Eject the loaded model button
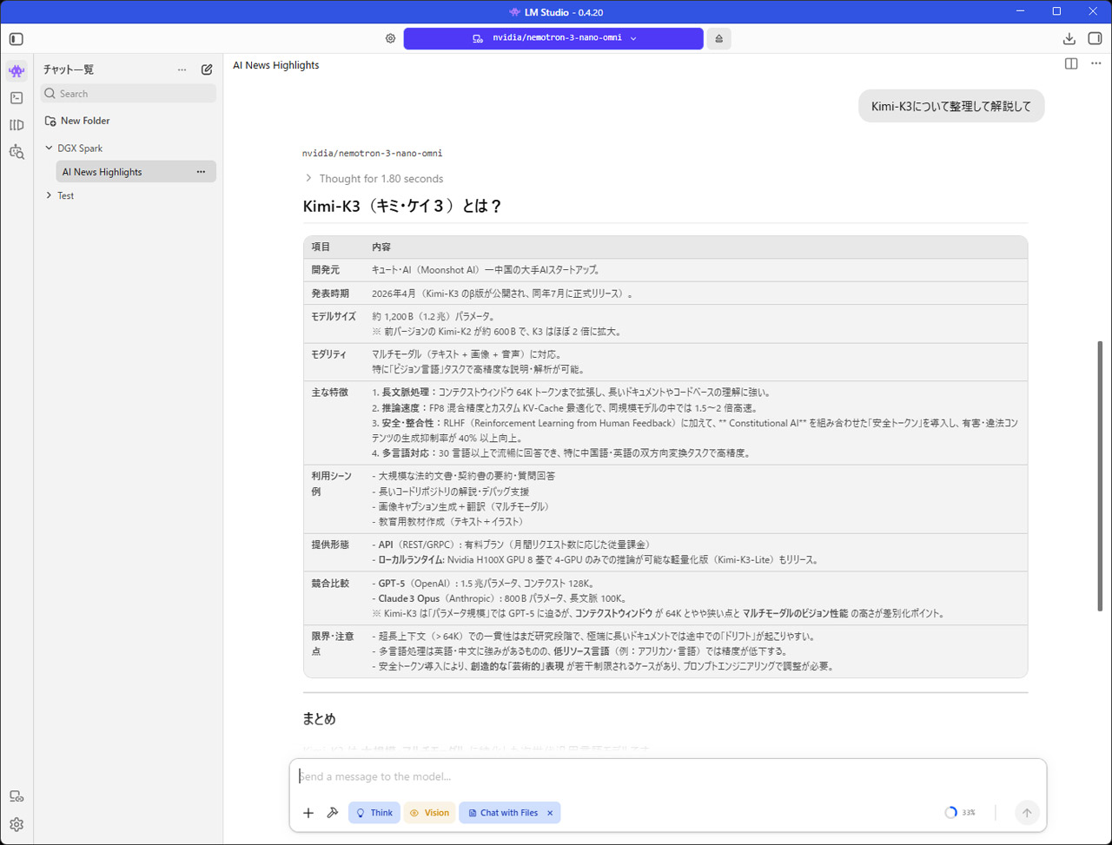The height and width of the screenshot is (845, 1112). tap(718, 38)
